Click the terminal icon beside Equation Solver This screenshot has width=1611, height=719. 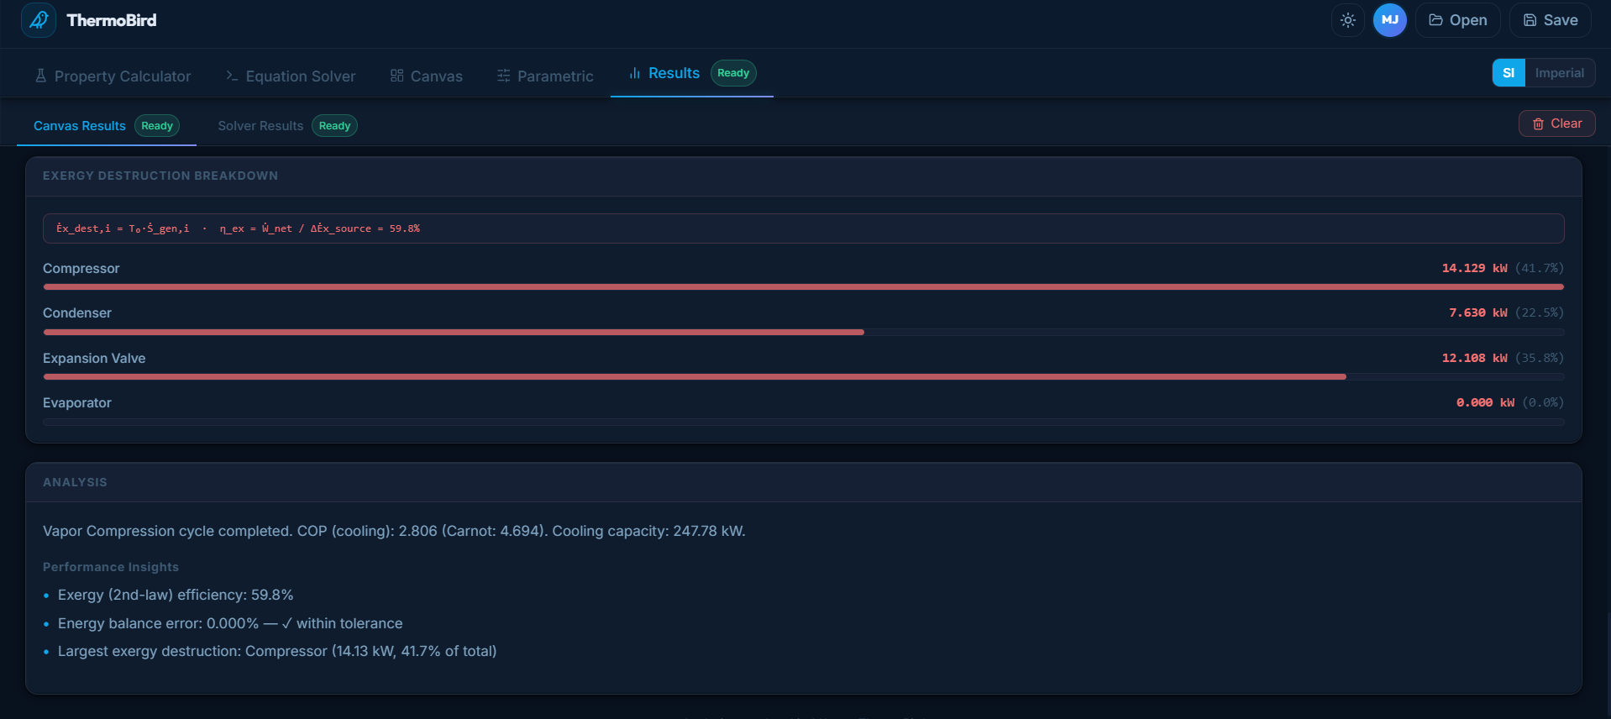click(x=232, y=76)
